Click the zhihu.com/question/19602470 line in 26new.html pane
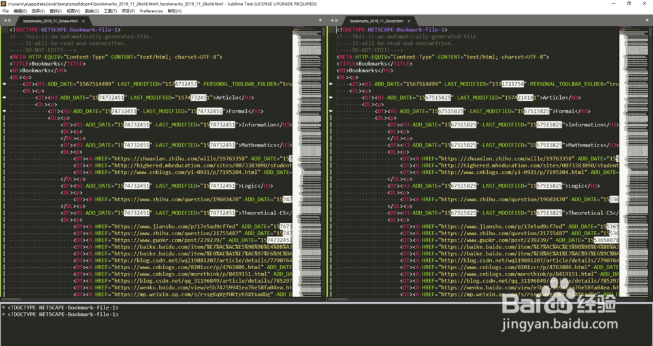This screenshot has width=653, height=346. (x=183, y=199)
